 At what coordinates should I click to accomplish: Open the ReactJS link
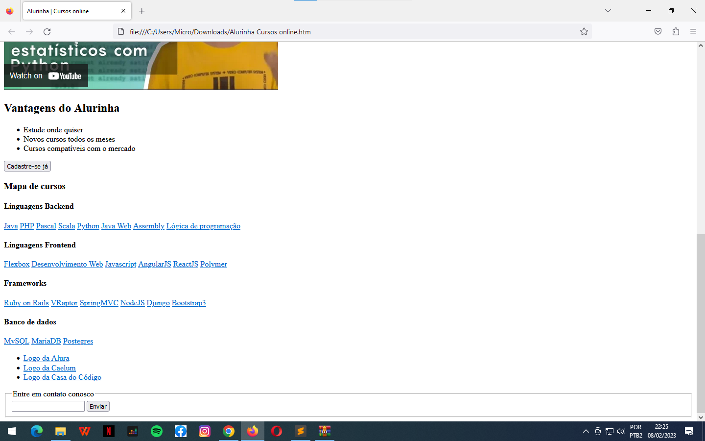pos(186,264)
